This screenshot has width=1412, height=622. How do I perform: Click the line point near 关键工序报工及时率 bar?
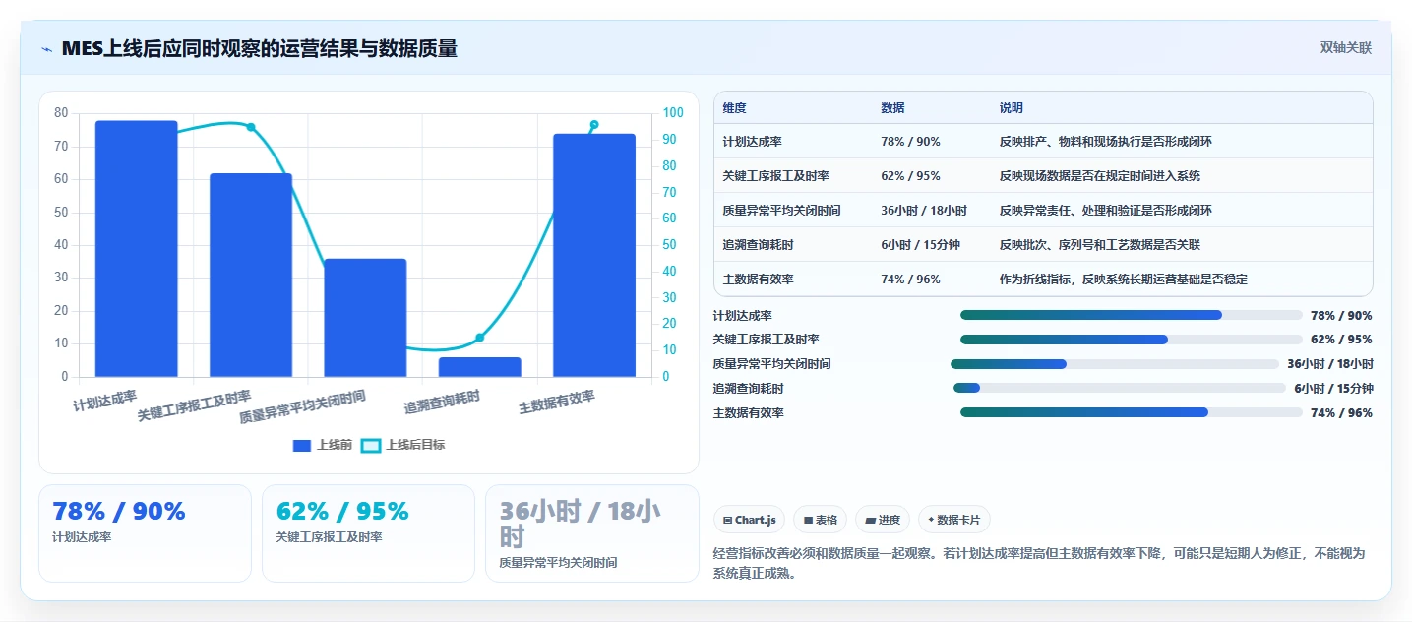pos(251,127)
